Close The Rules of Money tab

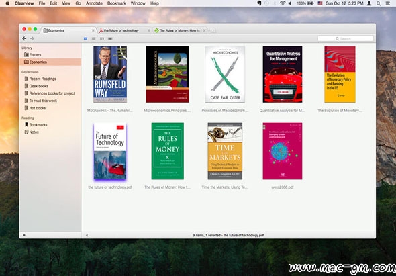pyautogui.click(x=204, y=30)
